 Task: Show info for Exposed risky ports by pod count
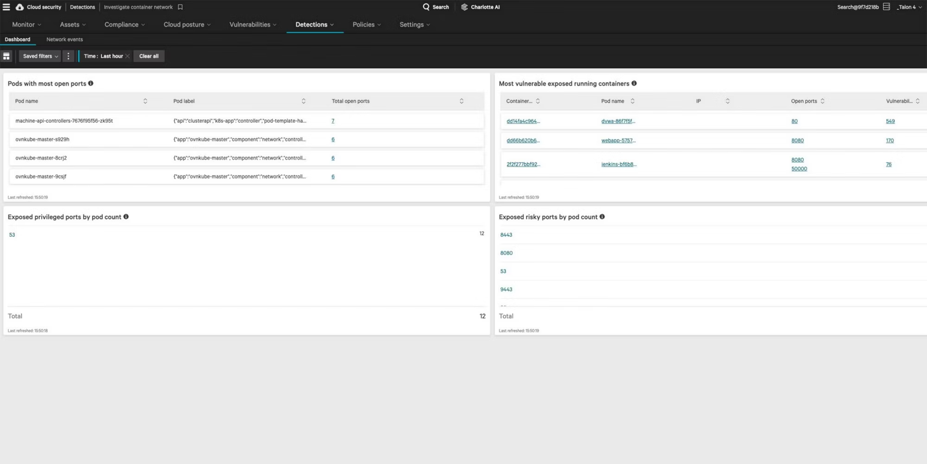(602, 217)
